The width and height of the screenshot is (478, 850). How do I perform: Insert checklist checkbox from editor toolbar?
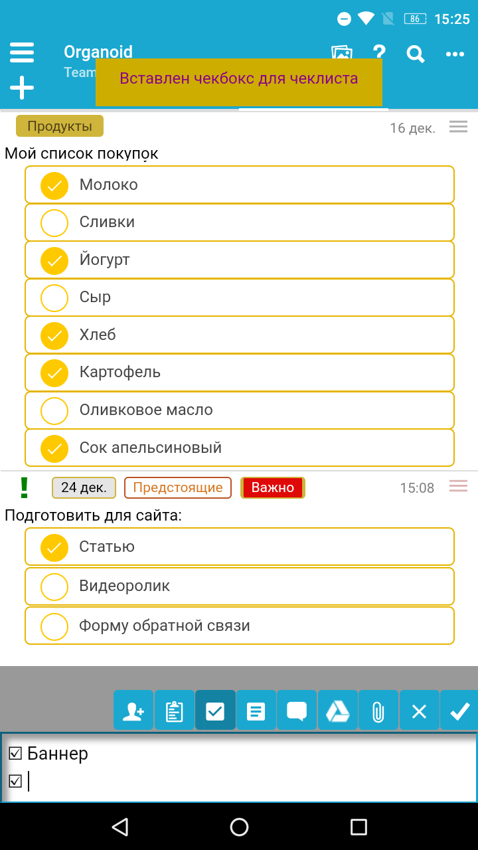215,711
